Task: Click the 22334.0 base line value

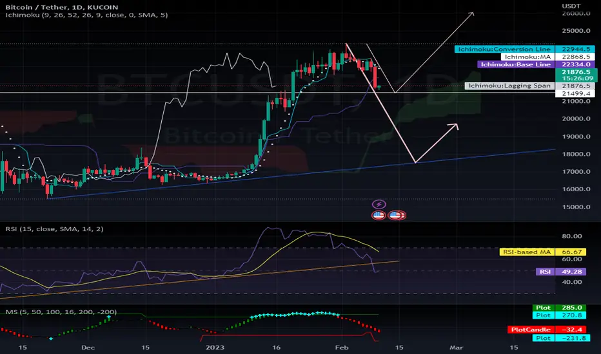Action: (575, 64)
